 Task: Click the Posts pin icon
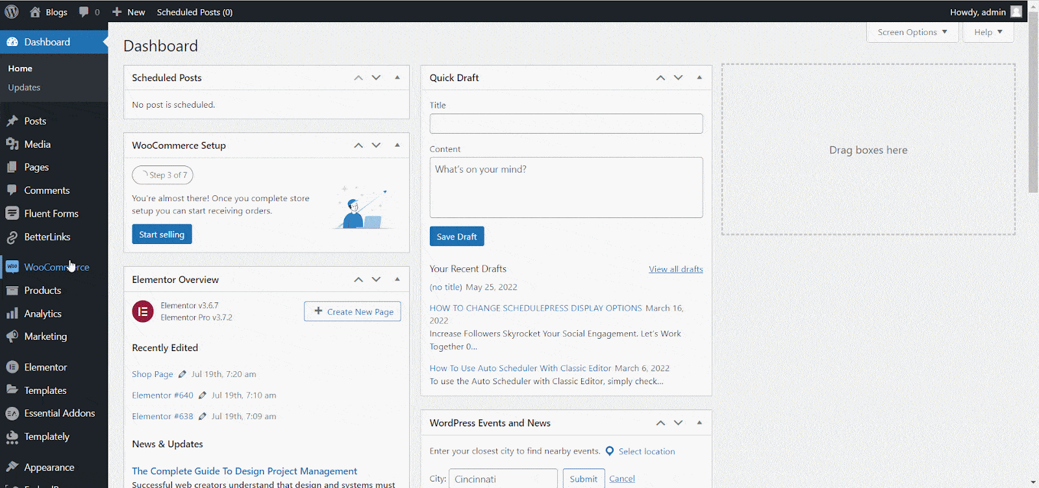coord(12,121)
